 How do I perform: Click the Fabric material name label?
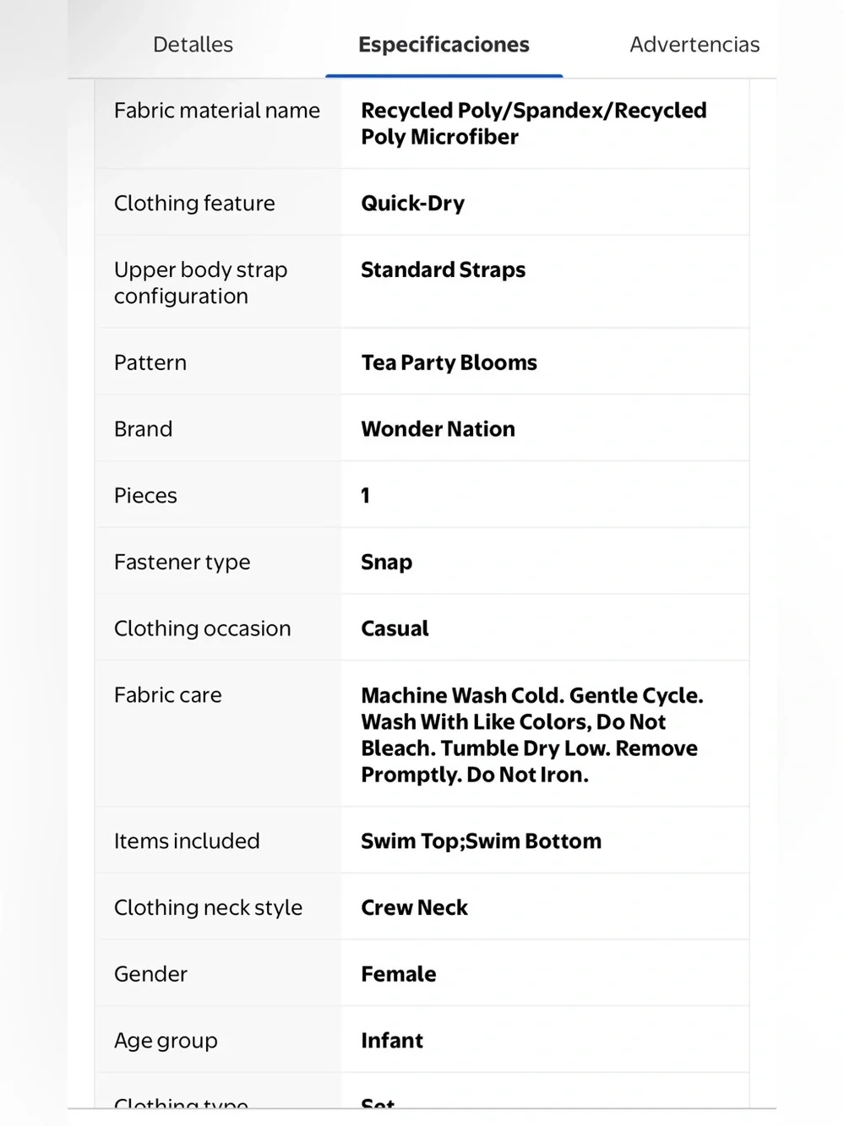click(217, 111)
